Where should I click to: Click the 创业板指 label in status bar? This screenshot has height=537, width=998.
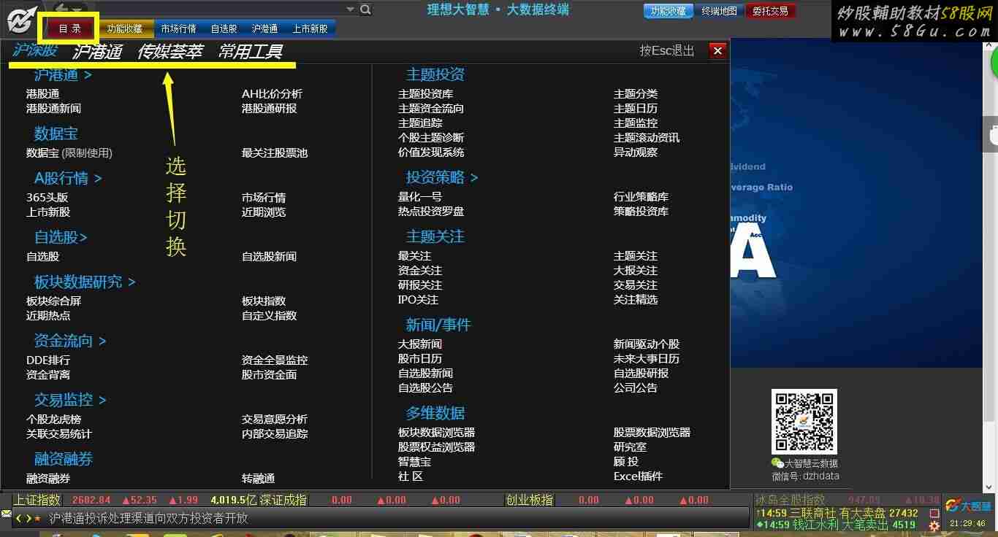coord(530,500)
